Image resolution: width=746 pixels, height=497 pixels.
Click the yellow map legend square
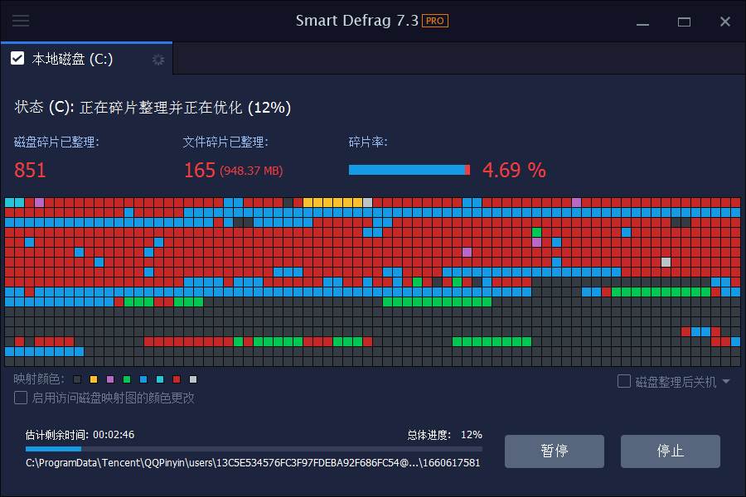94,379
